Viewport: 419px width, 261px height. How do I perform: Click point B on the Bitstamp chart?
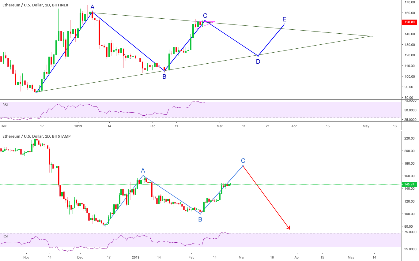tap(200, 219)
